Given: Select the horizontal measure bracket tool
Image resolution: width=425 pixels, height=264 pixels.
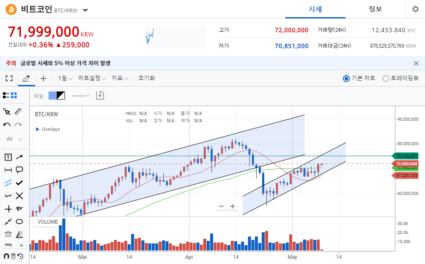Looking at the screenshot, I should pos(8,170).
